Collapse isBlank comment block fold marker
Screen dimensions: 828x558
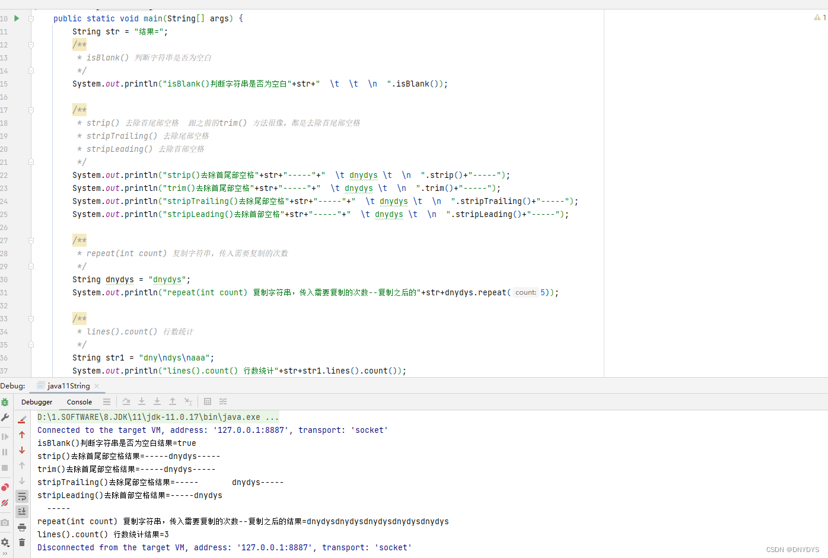coord(31,44)
